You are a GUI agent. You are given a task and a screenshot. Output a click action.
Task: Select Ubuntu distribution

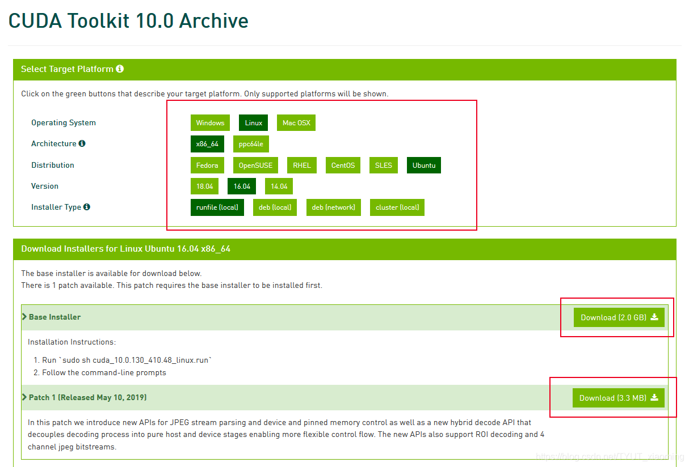click(x=424, y=165)
